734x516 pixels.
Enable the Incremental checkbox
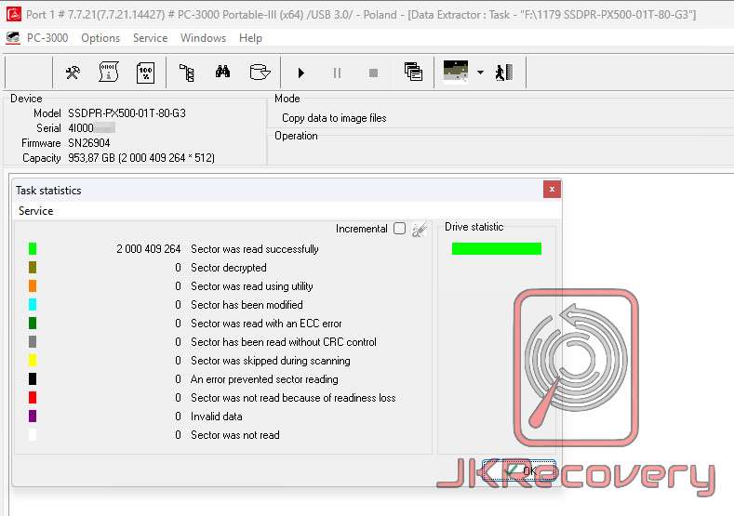point(399,229)
